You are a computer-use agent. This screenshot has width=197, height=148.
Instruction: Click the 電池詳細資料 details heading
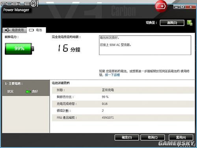61,83
